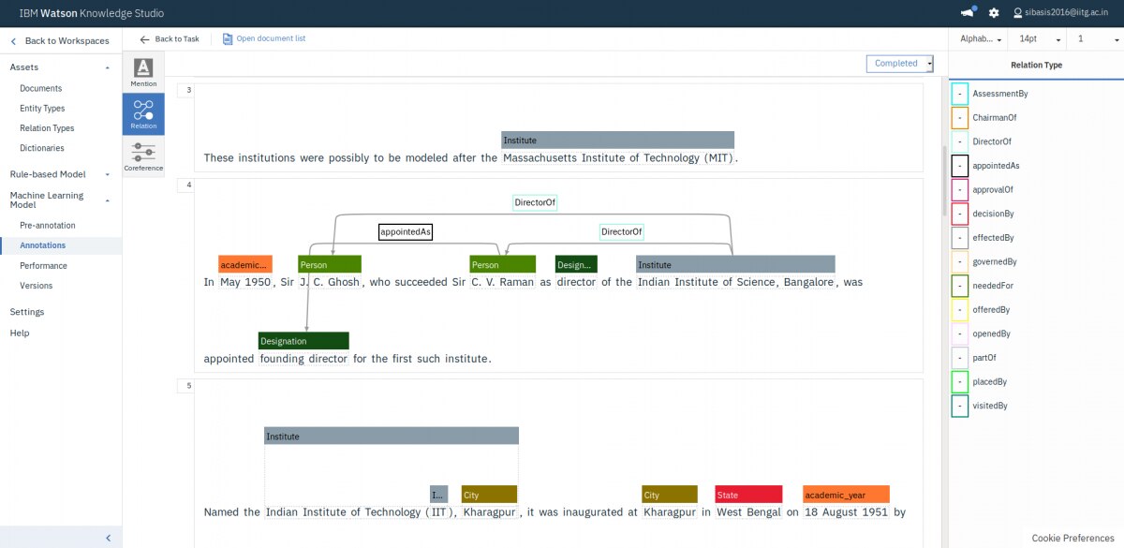
Task: Open the Completed status dropdown
Action: (x=900, y=64)
